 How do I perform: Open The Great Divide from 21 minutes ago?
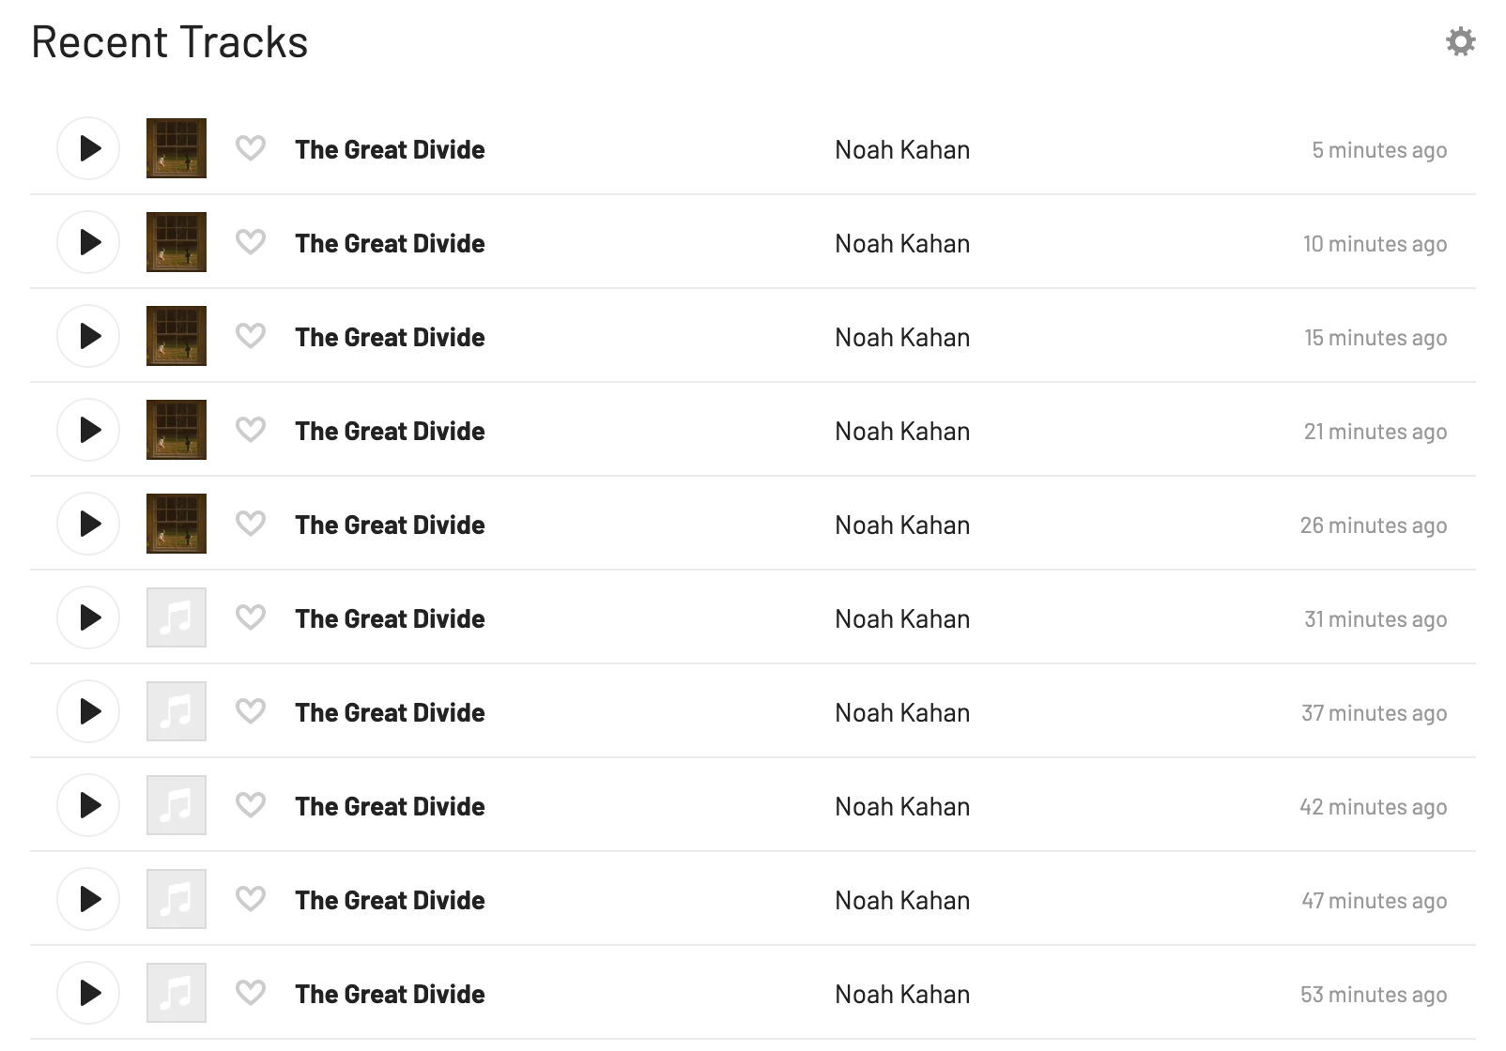click(x=390, y=432)
